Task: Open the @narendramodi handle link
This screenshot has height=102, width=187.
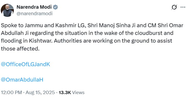Action: coord(34,14)
